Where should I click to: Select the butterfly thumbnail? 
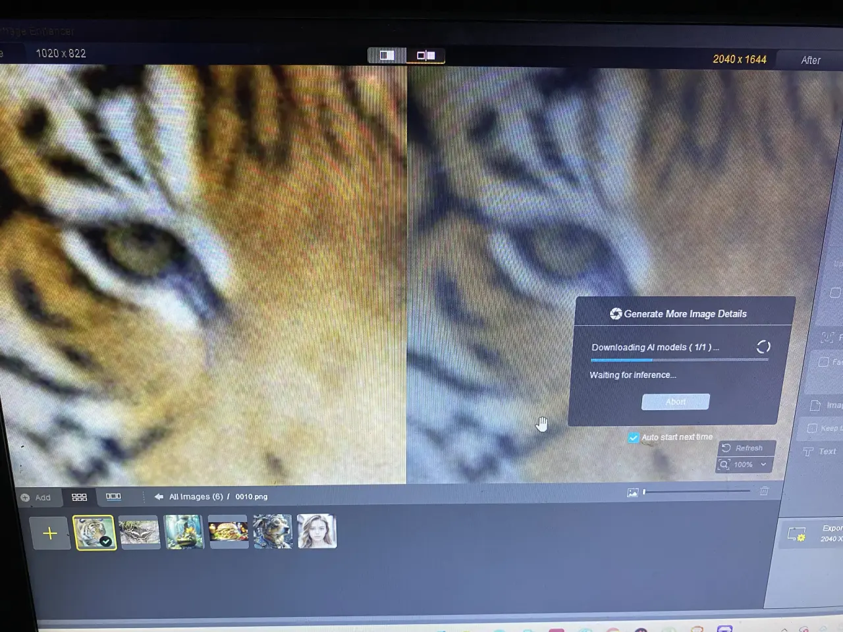(139, 532)
